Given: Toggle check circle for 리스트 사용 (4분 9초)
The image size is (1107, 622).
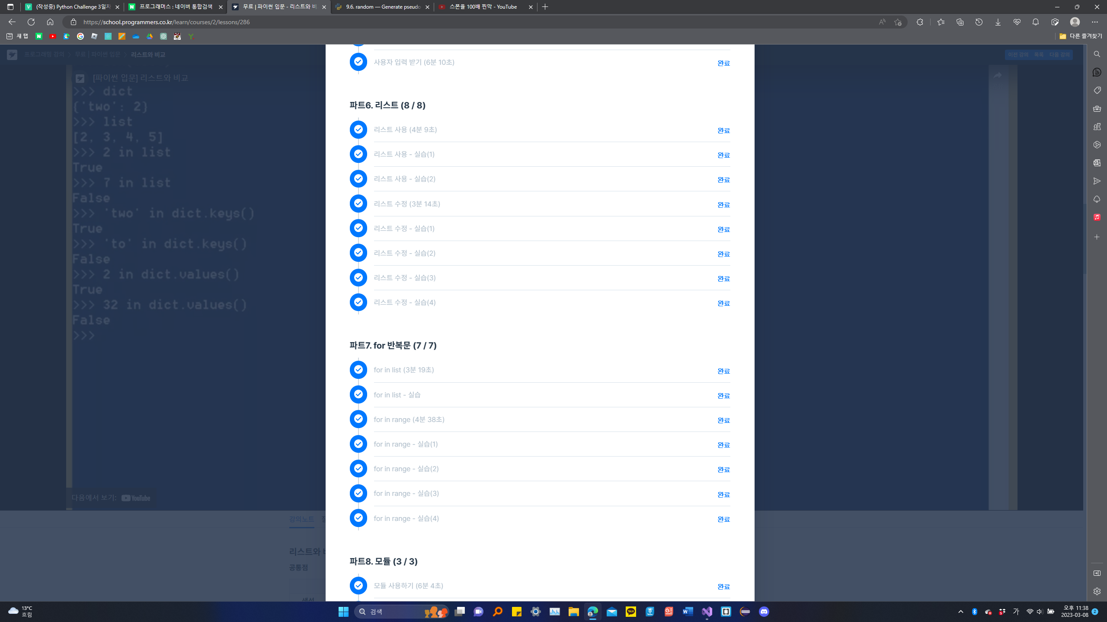Looking at the screenshot, I should click(x=358, y=130).
